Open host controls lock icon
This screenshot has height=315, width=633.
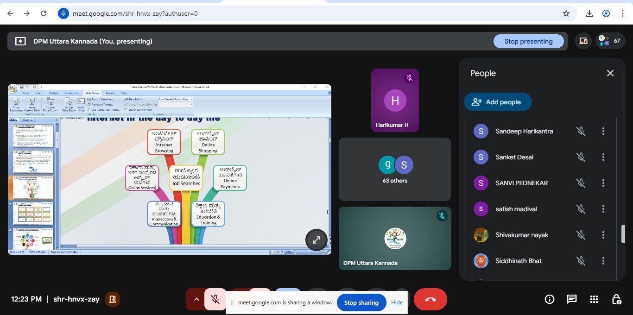[x=616, y=299]
